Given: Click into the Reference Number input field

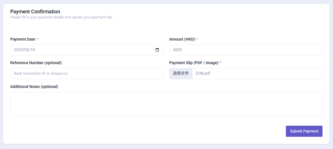Looking at the screenshot, I should 87,74.
